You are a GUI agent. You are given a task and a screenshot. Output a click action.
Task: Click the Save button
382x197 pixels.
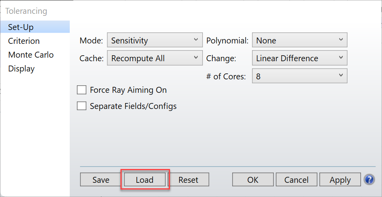click(101, 180)
